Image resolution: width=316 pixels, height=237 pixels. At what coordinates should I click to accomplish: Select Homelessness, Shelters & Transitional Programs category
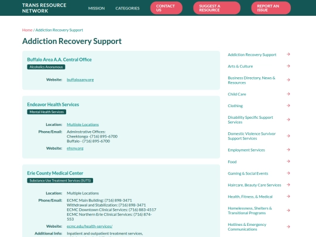pyautogui.click(x=250, y=211)
